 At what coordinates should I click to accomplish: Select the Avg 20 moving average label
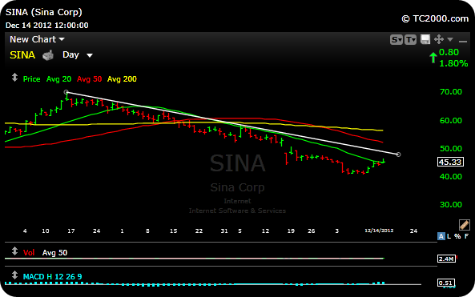(58, 79)
